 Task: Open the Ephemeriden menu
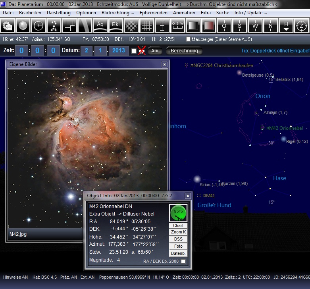coord(153,13)
